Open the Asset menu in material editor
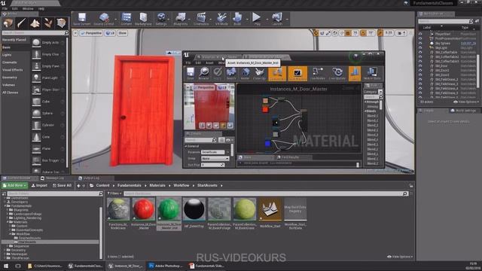Viewport: 482px width, 271px height. click(209, 62)
